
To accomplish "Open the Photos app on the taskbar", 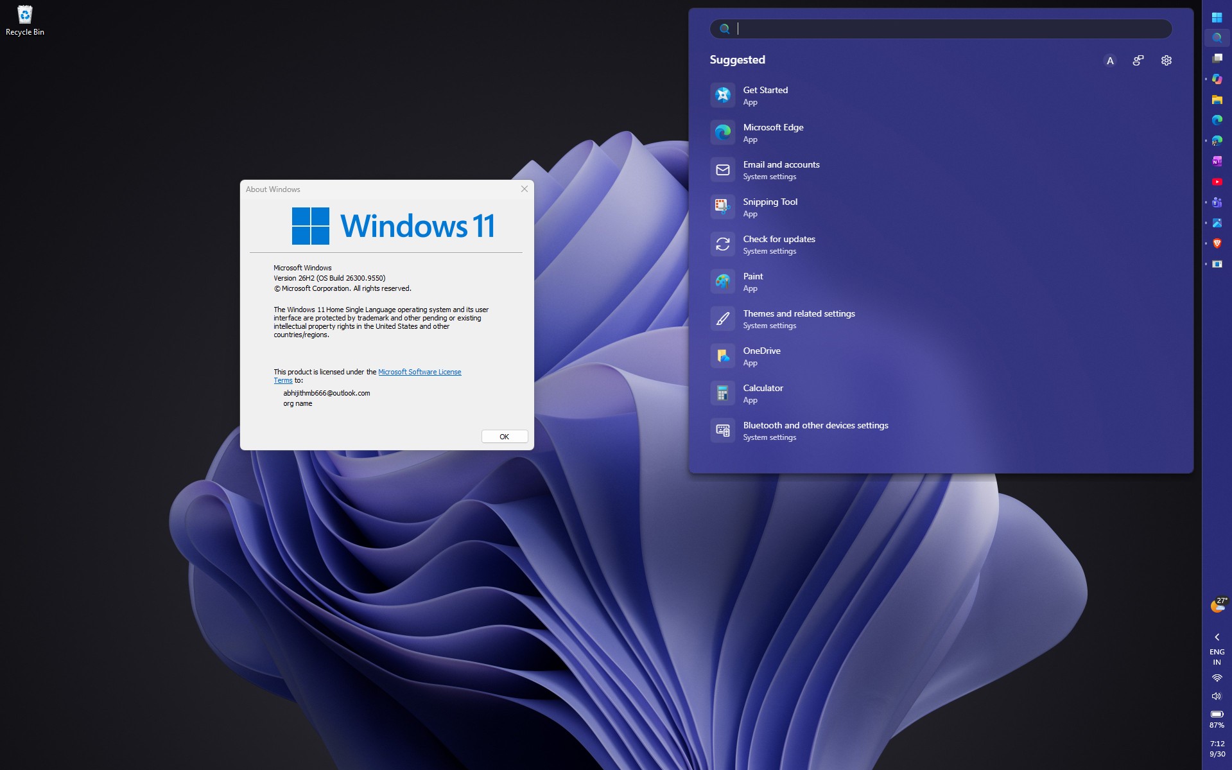I will [x=1217, y=223].
